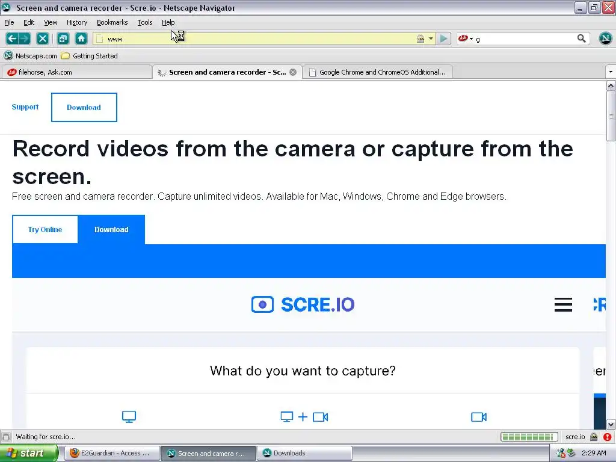
Task: Click the status bar icon at left
Action: click(6, 437)
